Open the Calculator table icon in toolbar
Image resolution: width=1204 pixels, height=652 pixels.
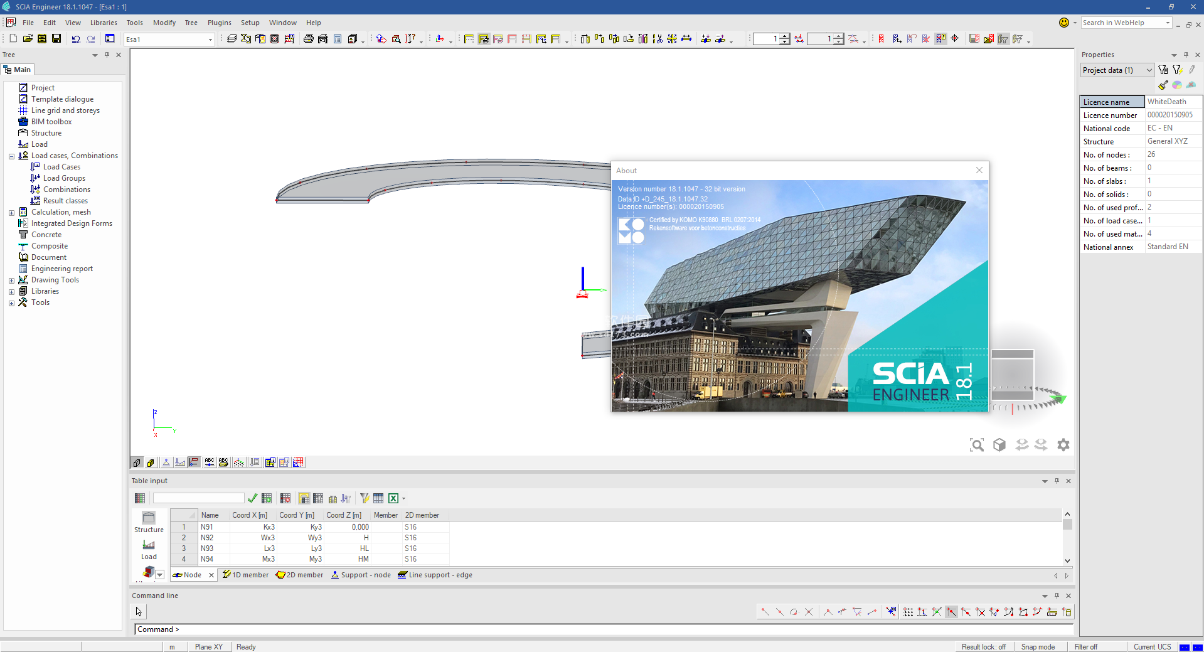point(338,39)
